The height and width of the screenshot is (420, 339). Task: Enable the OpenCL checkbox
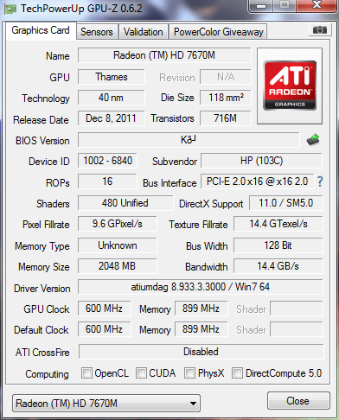[x=86, y=372]
